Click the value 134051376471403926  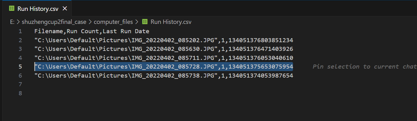pos(261,49)
